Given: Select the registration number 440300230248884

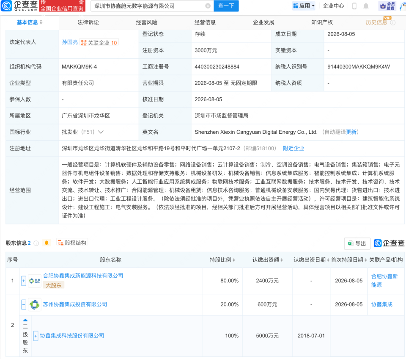Looking at the screenshot, I should (217, 66).
